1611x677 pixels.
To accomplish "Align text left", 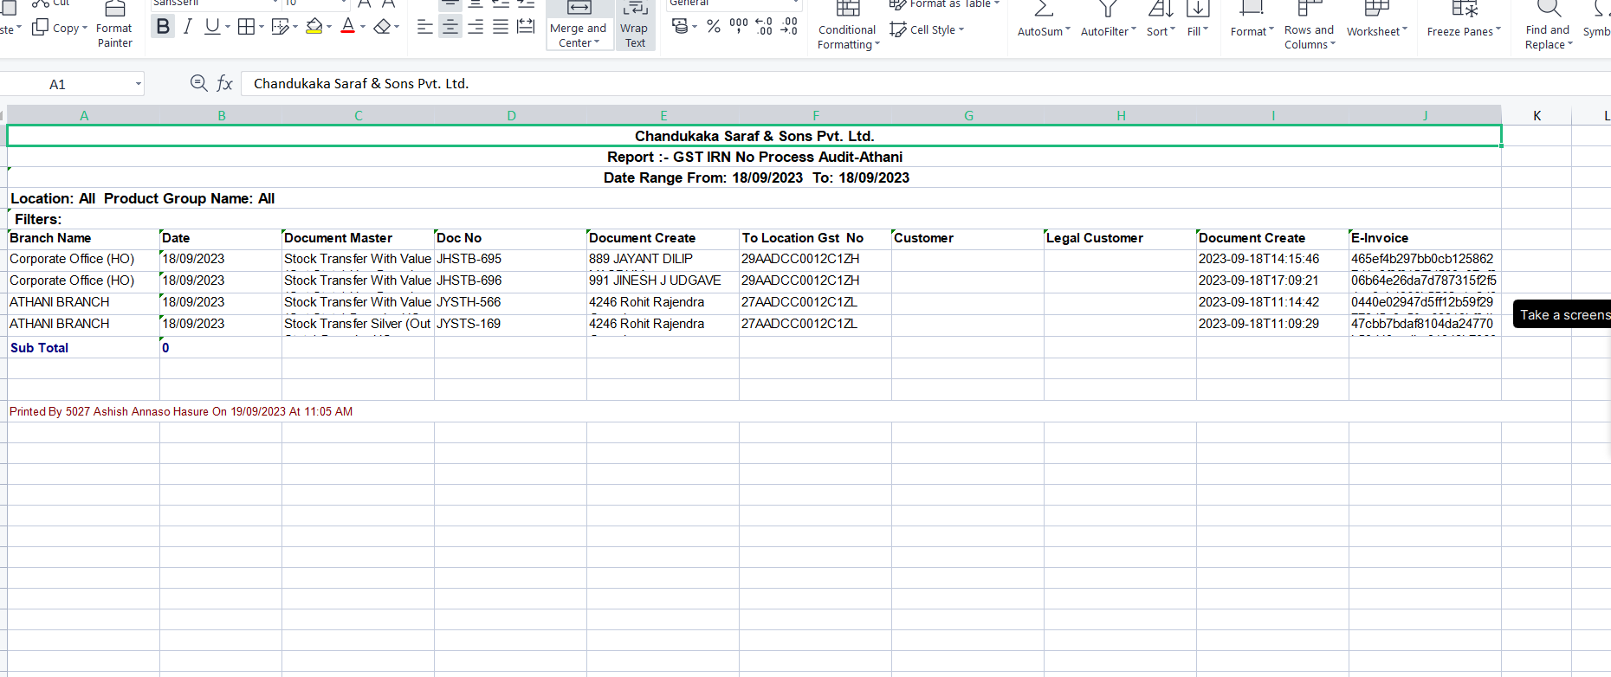I will 424,27.
